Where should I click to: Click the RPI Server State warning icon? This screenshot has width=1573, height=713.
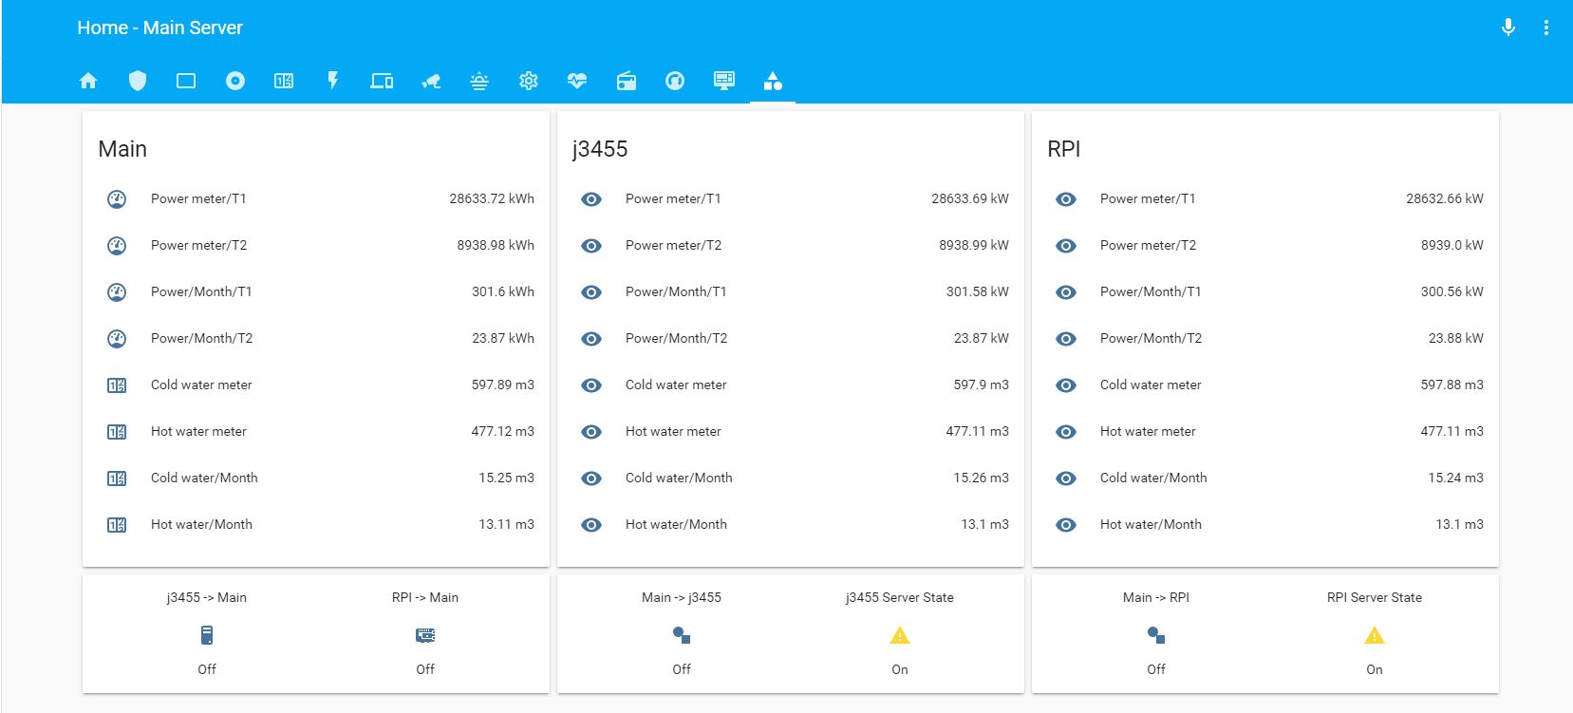click(x=1375, y=635)
